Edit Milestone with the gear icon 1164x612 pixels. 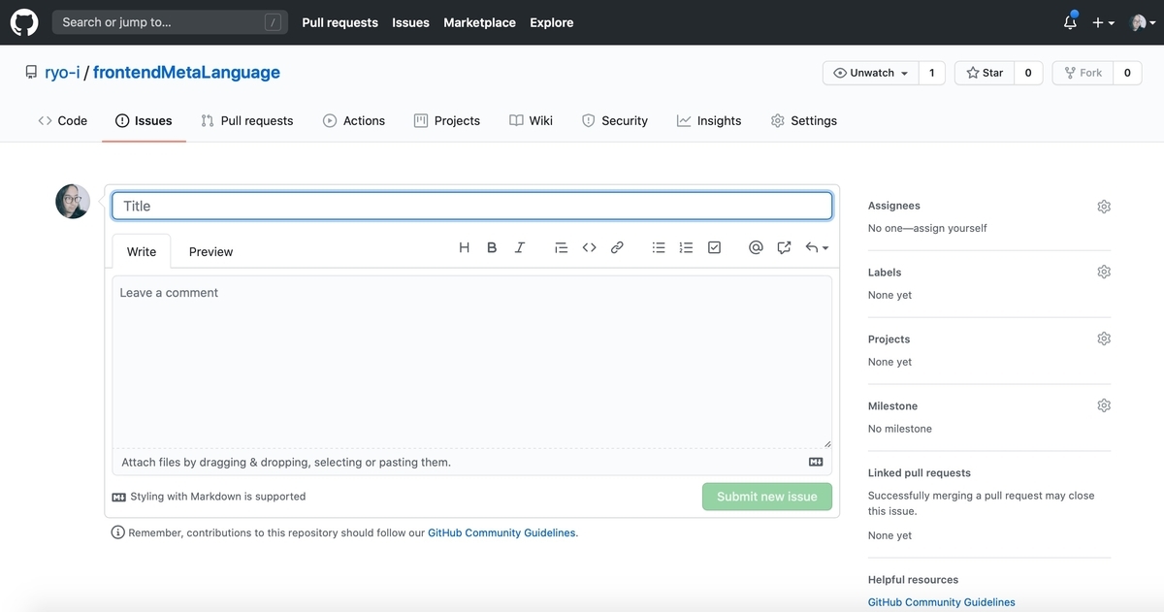(x=1104, y=405)
